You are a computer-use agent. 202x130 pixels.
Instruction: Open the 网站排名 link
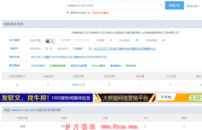131,66
